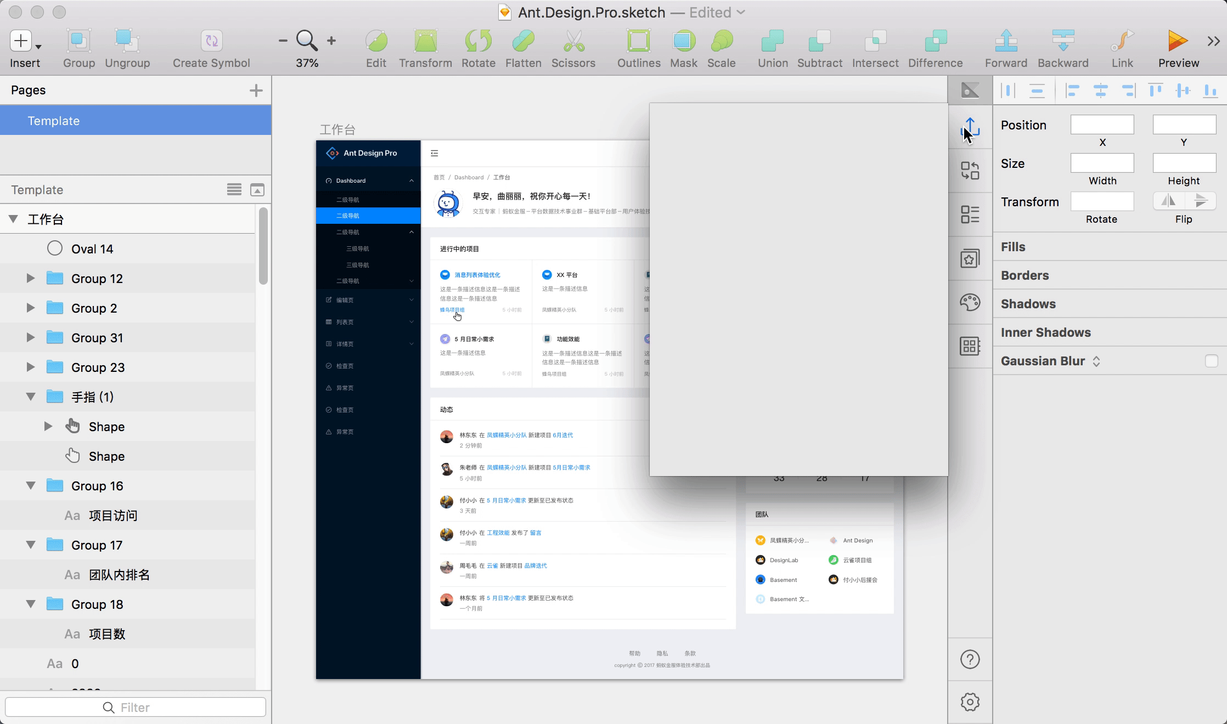Screen dimensions: 1227x724
Task: Toggle the layer list view button
Action: (234, 190)
